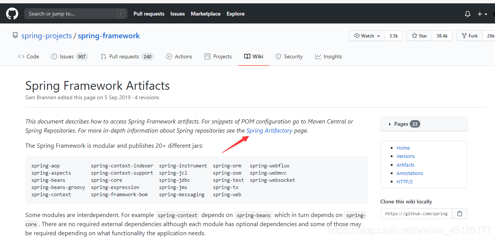The image size is (495, 239).
Task: Click the spring-beans-groovy text
Action: pyautogui.click(x=58, y=187)
